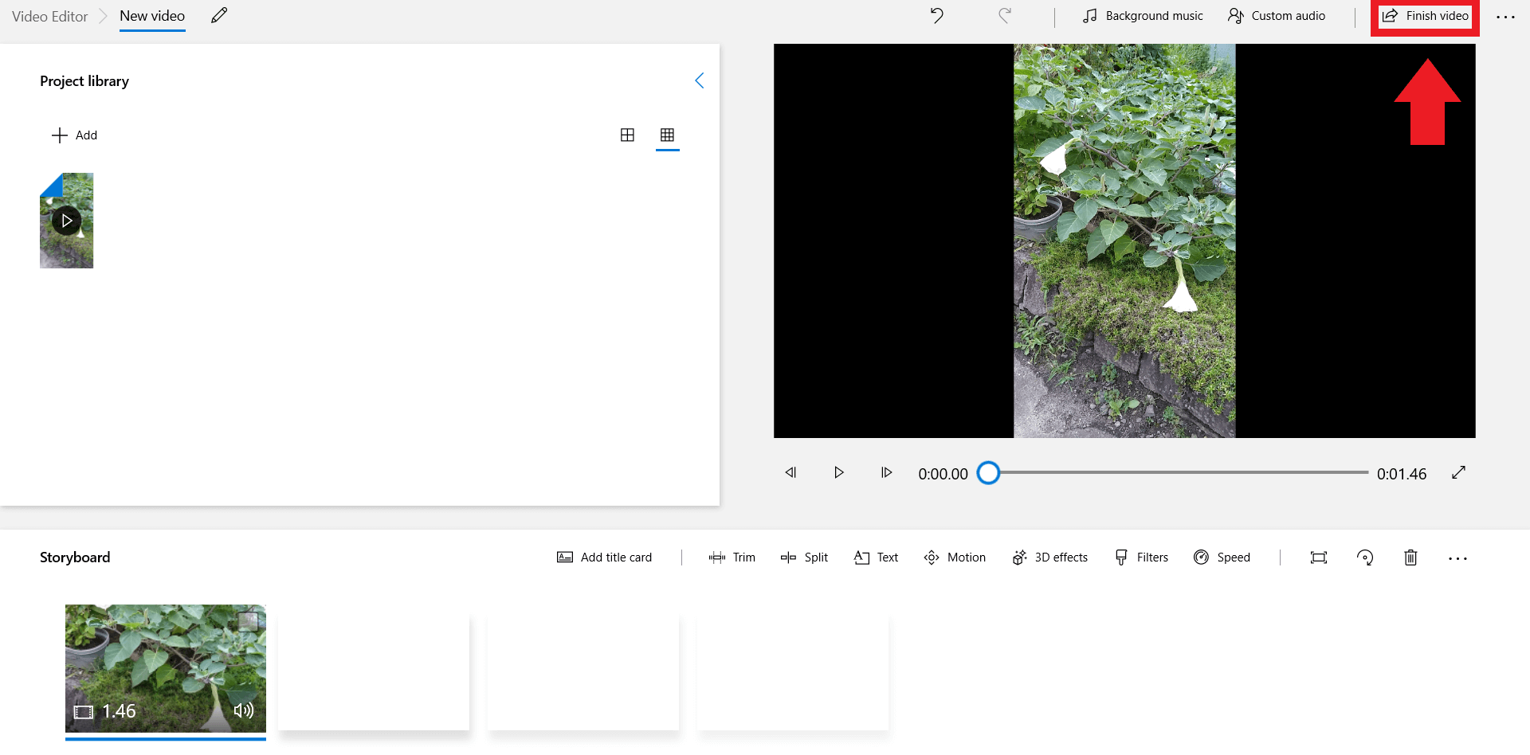Go back to Video Editor breadcrumb
The width and height of the screenshot is (1530, 755).
pyautogui.click(x=49, y=17)
